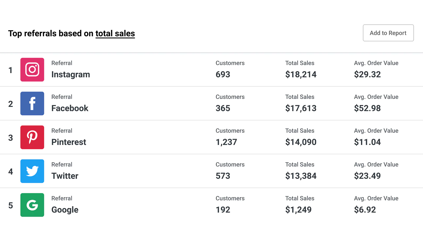Select the Instagram referral name

(x=71, y=75)
